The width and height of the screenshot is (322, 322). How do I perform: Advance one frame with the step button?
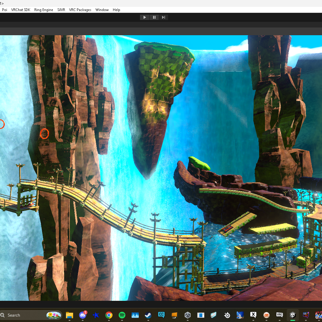[164, 17]
